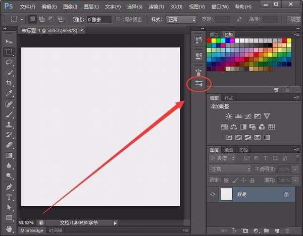
Task: Select the Lasso tool
Action: (9, 62)
